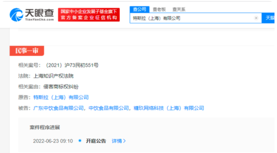Select case number (2021)沪73民初551号
Image resolution: width=277 pixels, height=153 pixels.
click(x=72, y=65)
